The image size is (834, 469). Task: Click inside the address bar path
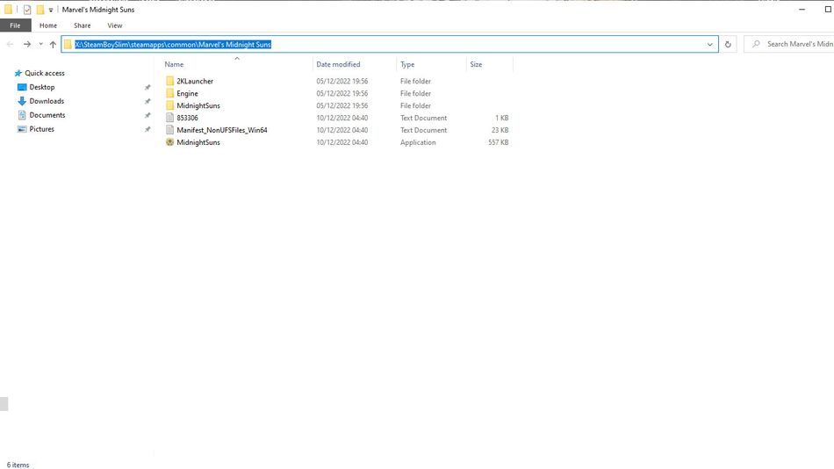pos(173,44)
